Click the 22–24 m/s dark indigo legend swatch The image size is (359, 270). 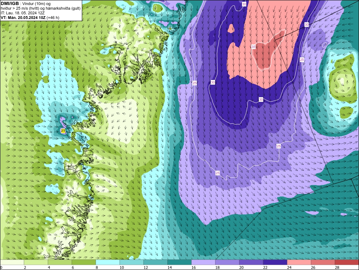tap(275, 262)
